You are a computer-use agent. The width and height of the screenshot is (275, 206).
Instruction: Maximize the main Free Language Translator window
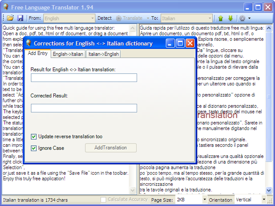(258, 7)
